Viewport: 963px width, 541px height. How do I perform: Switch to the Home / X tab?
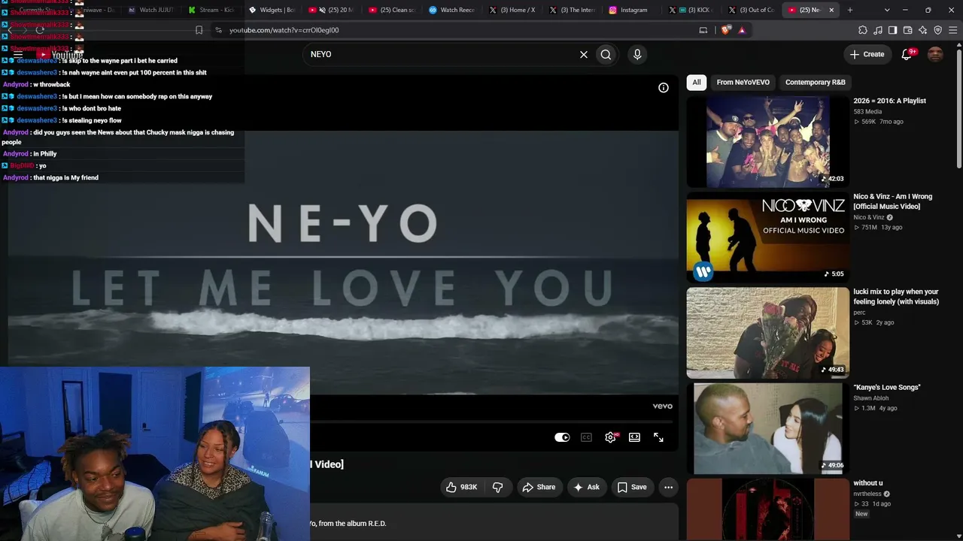pos(512,10)
